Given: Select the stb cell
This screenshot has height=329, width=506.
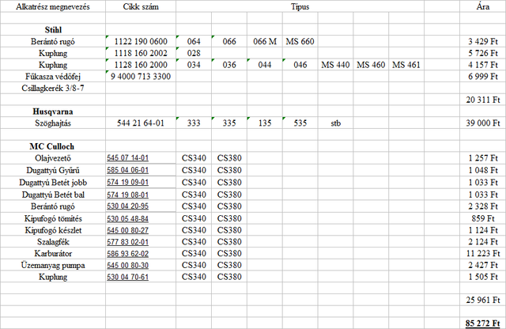Looking at the screenshot, I should coord(335,123).
